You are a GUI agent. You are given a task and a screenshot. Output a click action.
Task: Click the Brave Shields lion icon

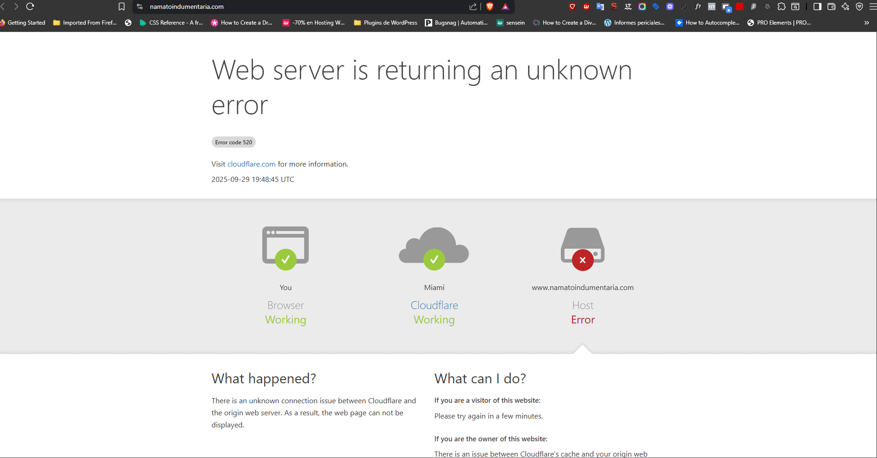[x=489, y=6]
